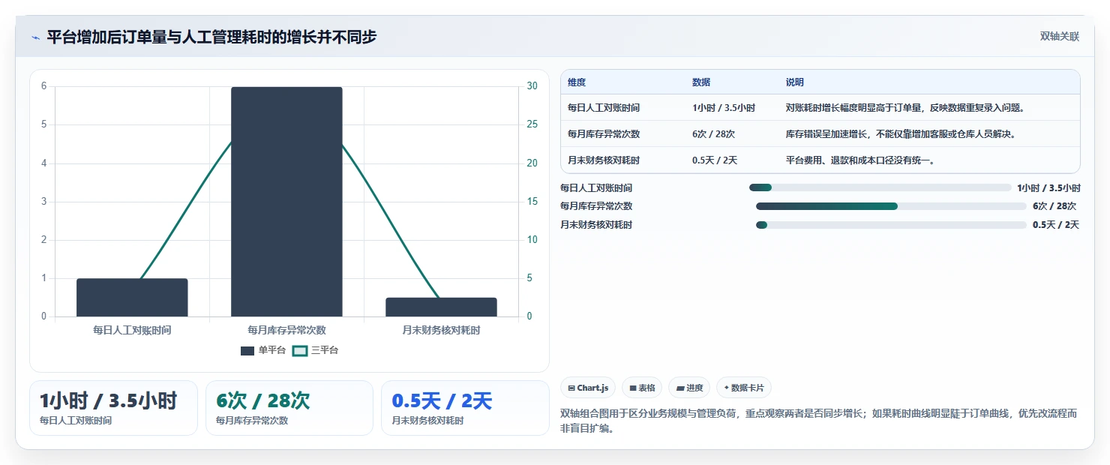Click the 数据卡片 chip
Image resolution: width=1110 pixels, height=465 pixels.
744,388
